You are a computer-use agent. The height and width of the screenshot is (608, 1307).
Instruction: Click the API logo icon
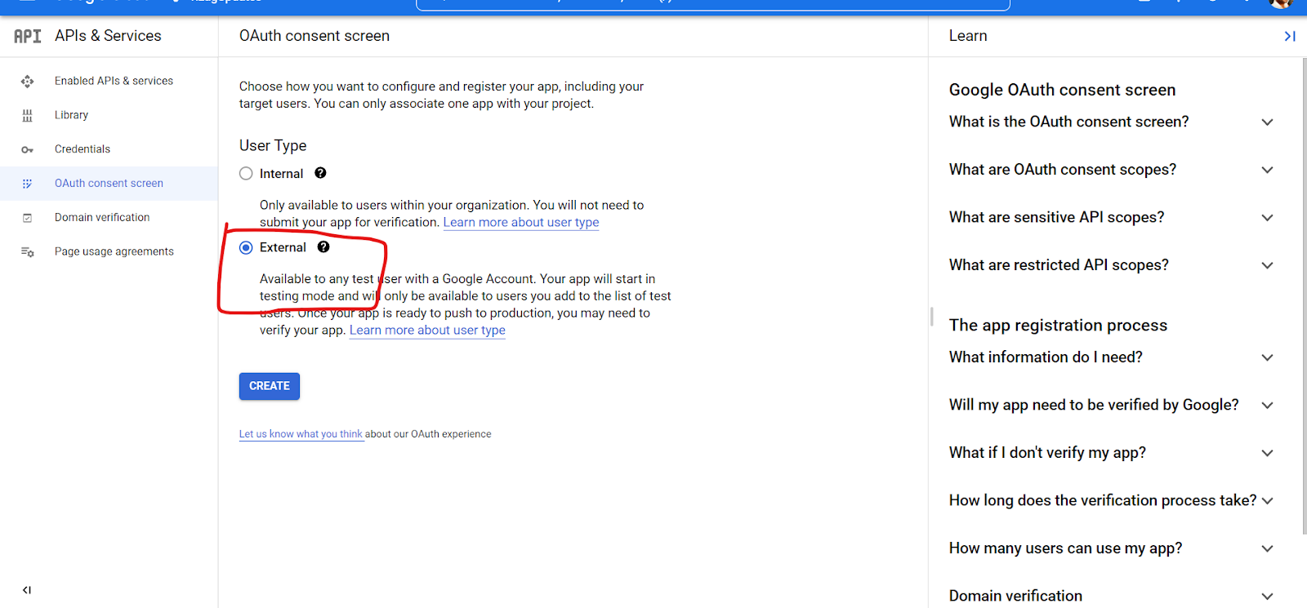pos(27,36)
